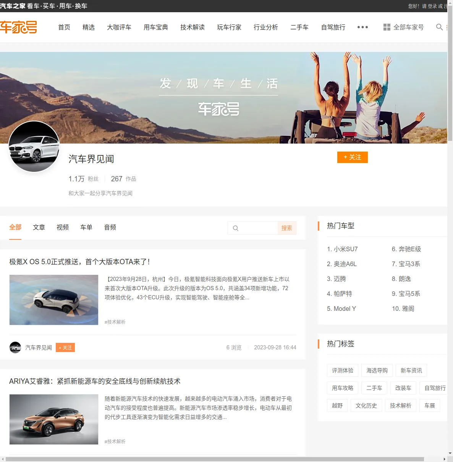Click the 发现车生活 banner image

point(223,98)
